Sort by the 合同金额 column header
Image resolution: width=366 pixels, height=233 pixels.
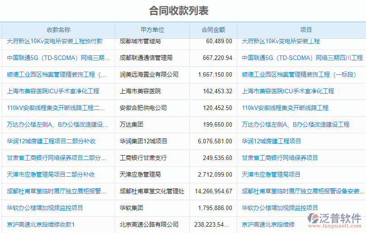[213, 30]
